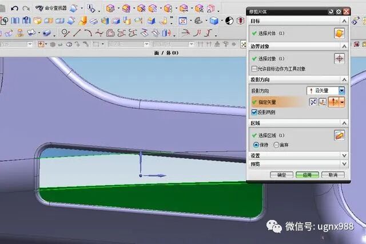Open the dropdown arrow next to blue shaded cube
Viewport: 366px width, 244px height.
(x=221, y=21)
